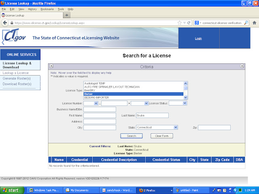Open the Firefox home page icon
This screenshot has width=259, height=194.
[x=255, y=23]
